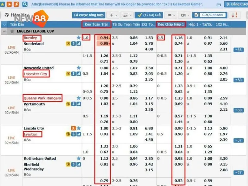The height and width of the screenshot is (186, 248).
Task: Click the Hôm Nay heading
Action: (20, 15)
